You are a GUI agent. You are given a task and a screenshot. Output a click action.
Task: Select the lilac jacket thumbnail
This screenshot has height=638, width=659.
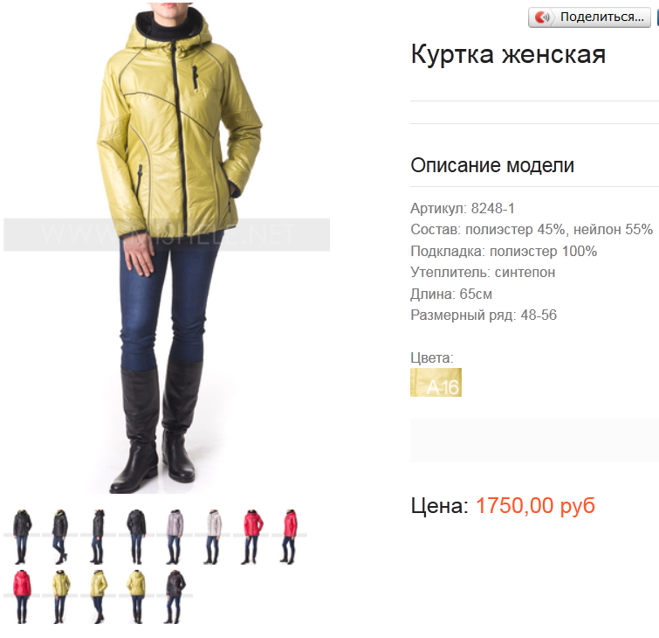coord(174,537)
